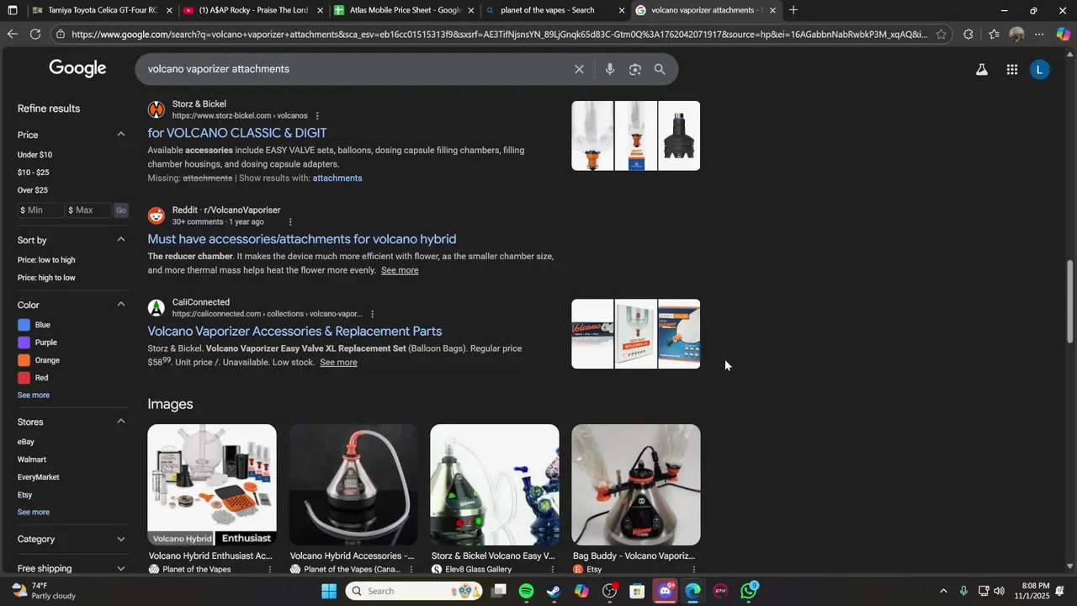Close the Atlas Mobile Price Sheet tab

[471, 10]
